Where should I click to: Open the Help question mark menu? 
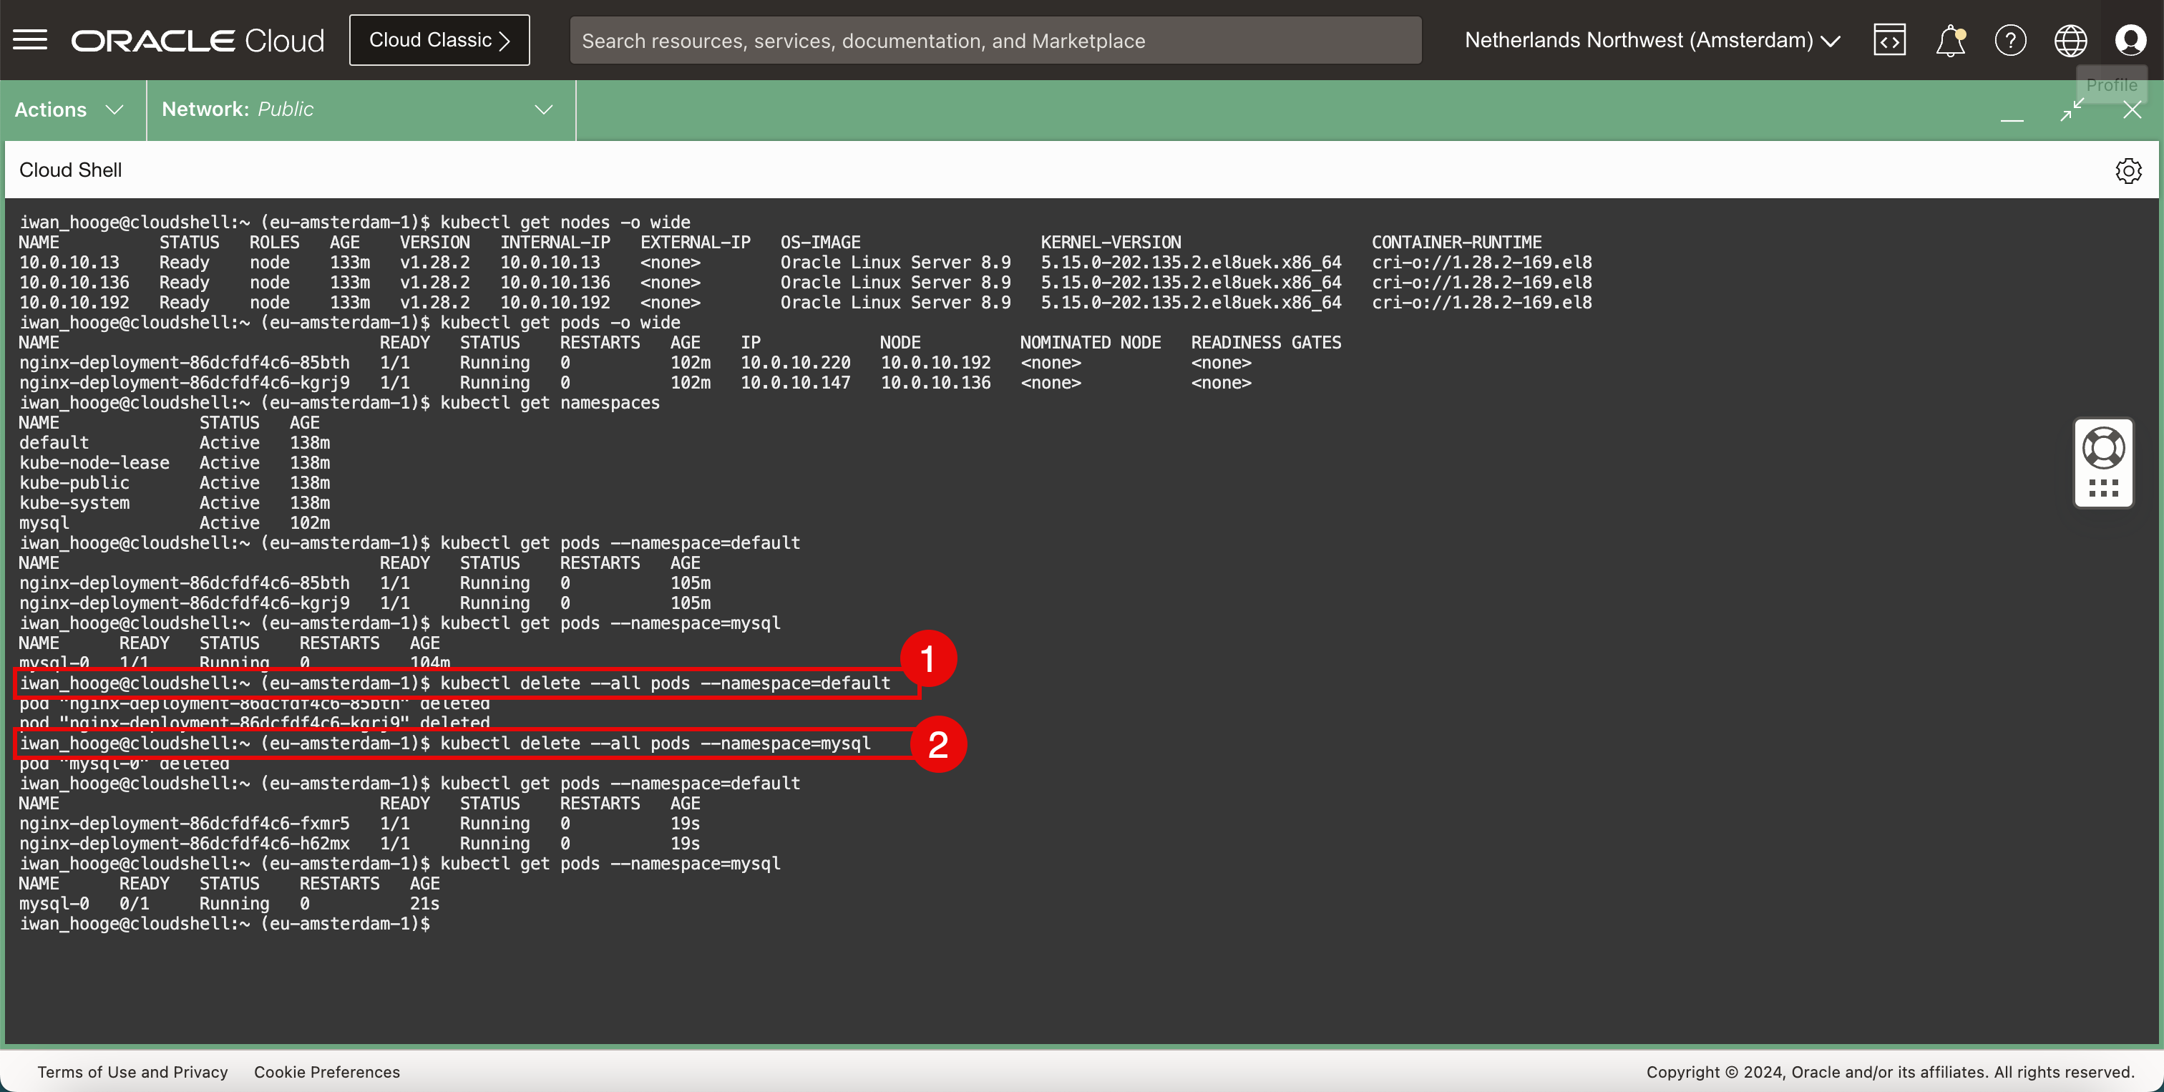coord(2010,39)
